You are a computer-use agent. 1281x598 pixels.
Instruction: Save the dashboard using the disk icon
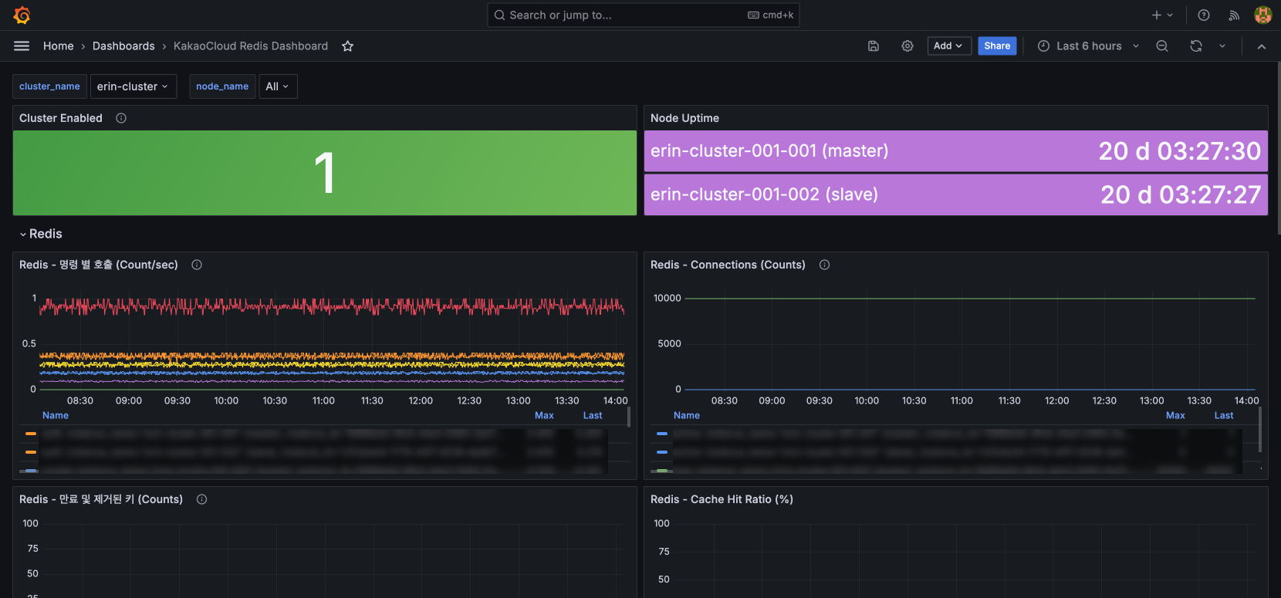tap(874, 46)
